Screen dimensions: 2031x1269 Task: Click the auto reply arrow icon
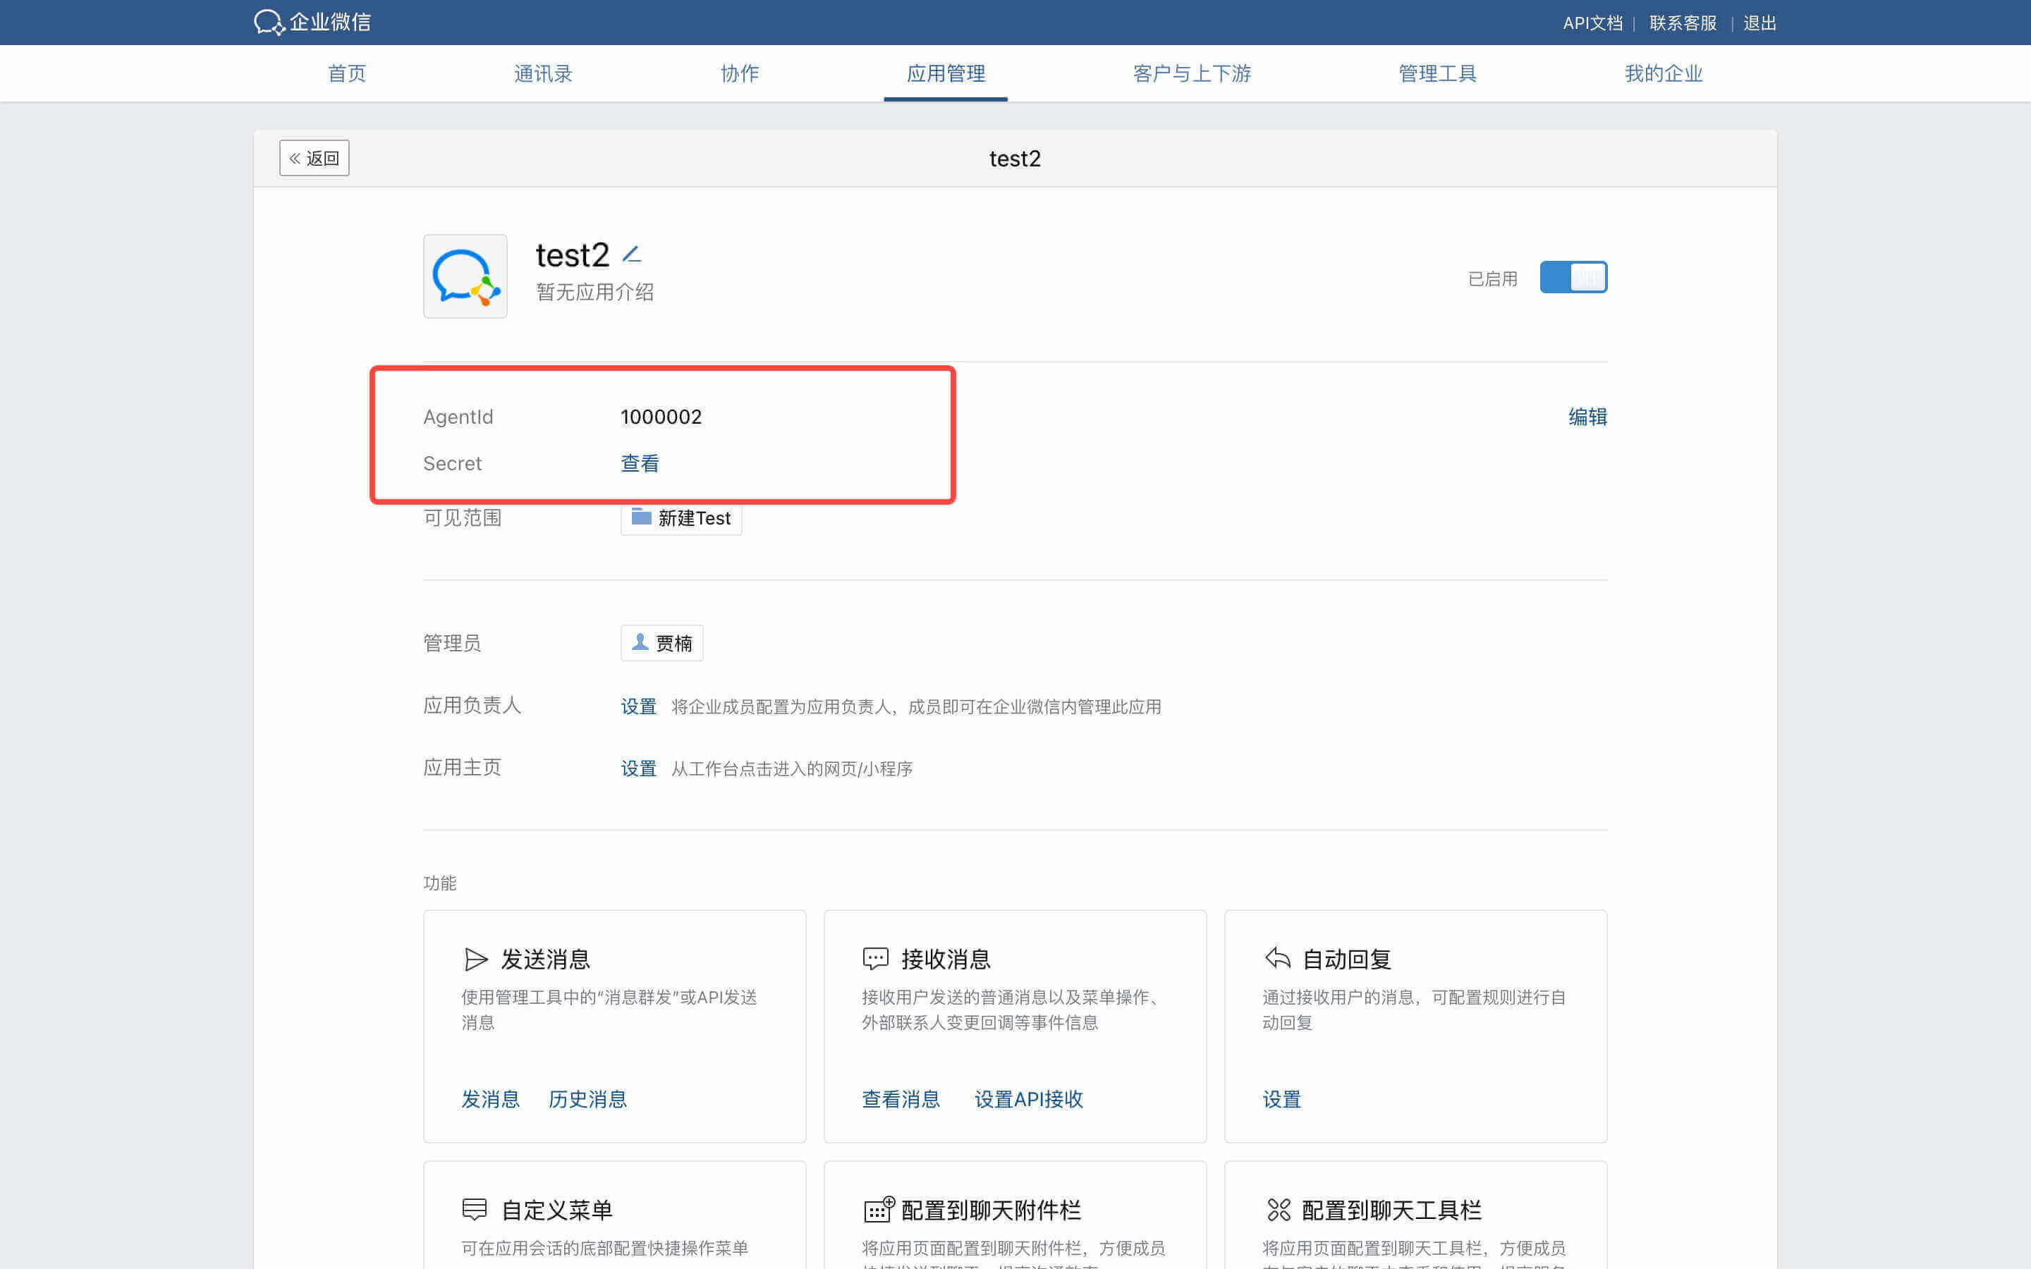tap(1276, 957)
